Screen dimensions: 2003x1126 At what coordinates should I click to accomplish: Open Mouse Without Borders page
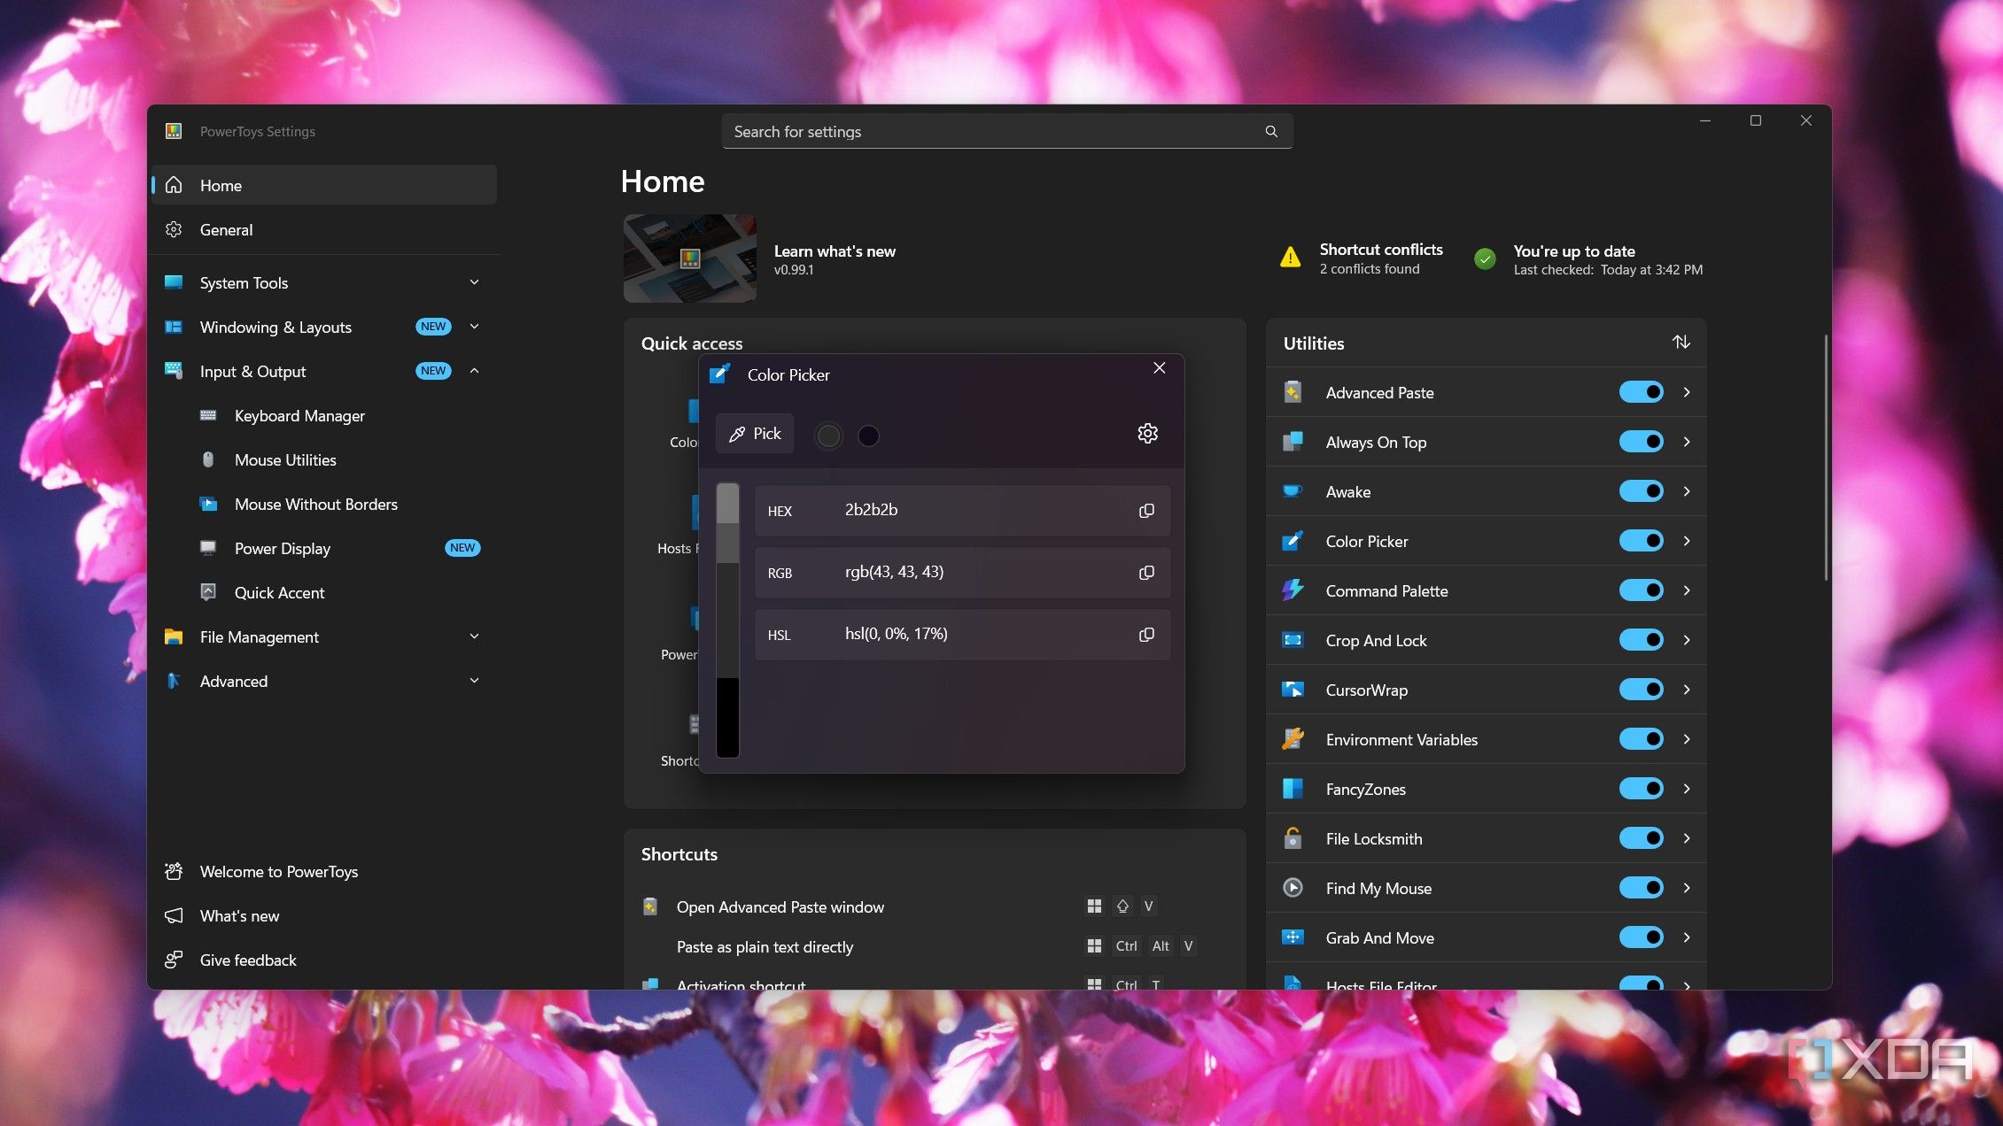(x=324, y=505)
